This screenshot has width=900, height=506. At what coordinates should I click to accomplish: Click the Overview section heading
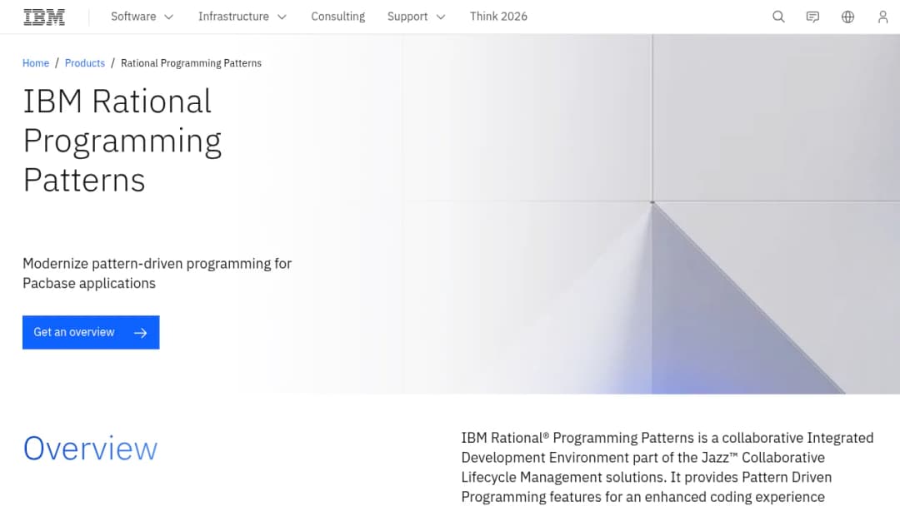tap(90, 448)
